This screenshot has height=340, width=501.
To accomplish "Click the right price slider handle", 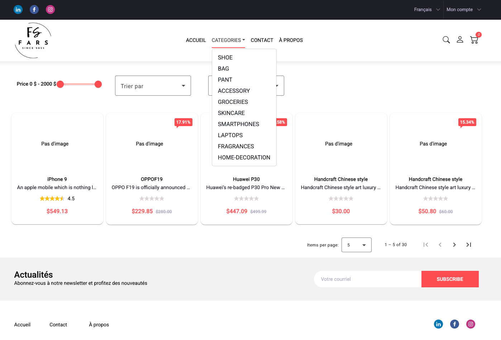I will (98, 84).
